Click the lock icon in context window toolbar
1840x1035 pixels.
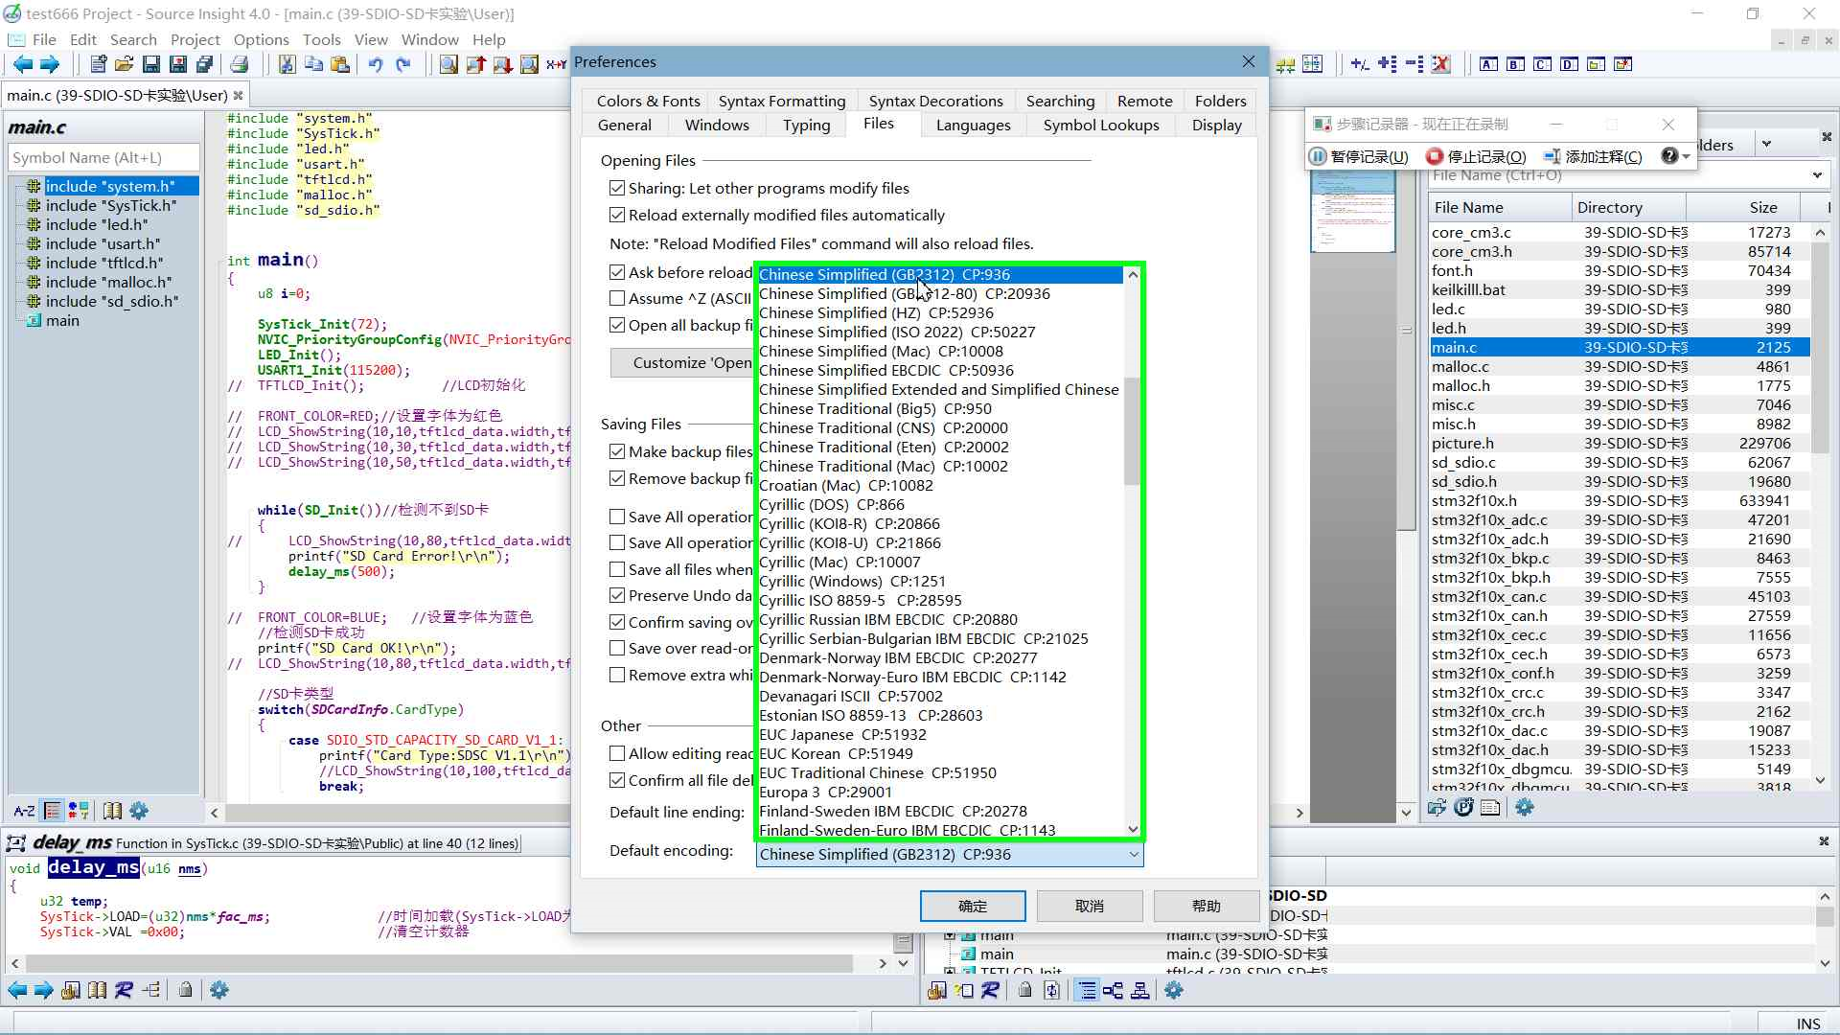[185, 990]
